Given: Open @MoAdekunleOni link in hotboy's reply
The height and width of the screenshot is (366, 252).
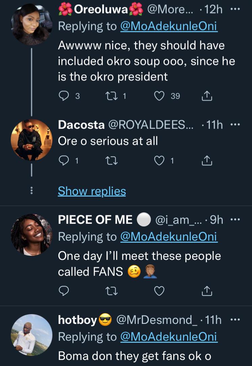Looking at the screenshot, I should 169,337.
